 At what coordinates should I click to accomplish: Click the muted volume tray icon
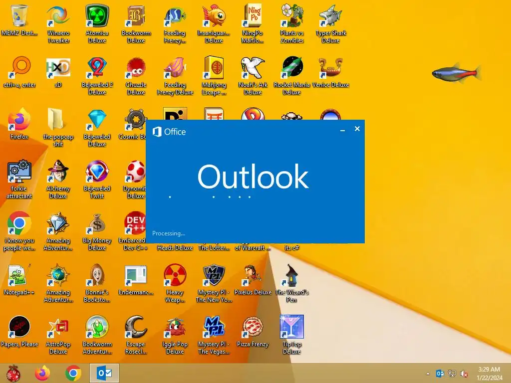point(464,374)
